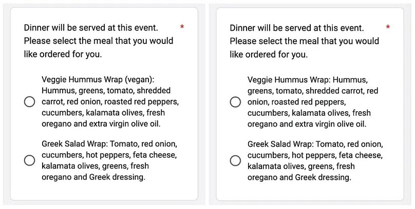Click "oregano and Greek dressing." line, left form
415x209 pixels.
tap(93, 177)
